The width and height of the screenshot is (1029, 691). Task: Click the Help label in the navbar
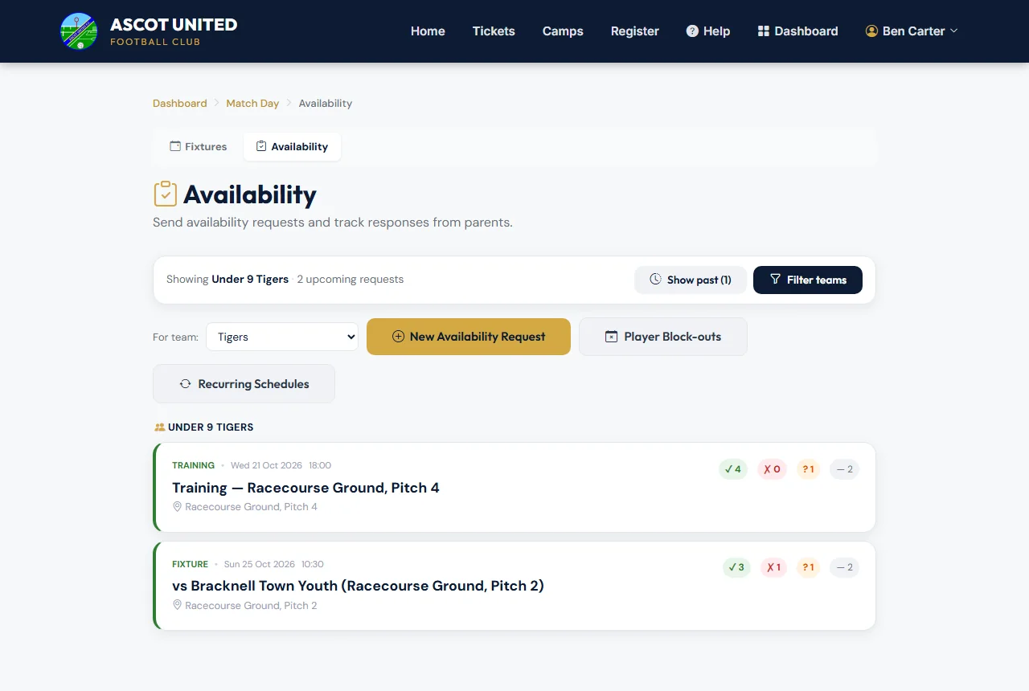click(716, 31)
